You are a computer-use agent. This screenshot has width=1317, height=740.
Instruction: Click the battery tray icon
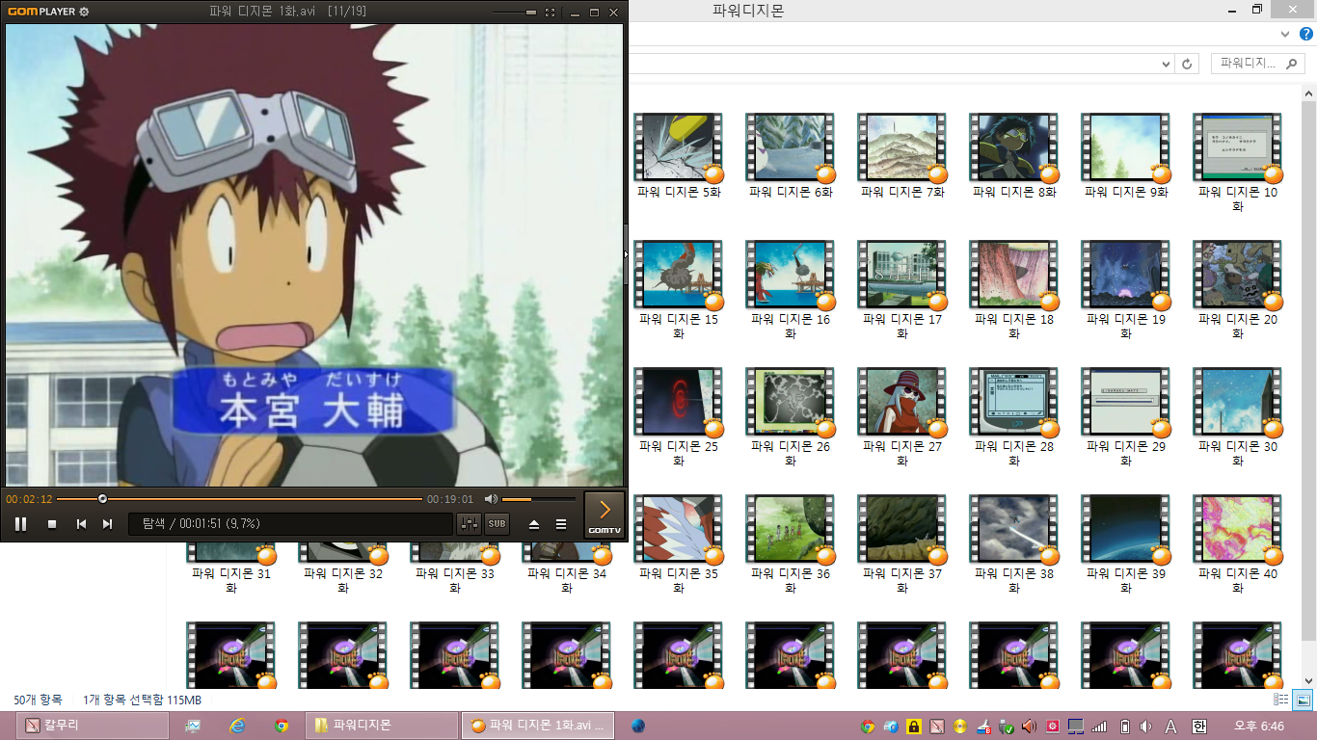[x=1124, y=727]
